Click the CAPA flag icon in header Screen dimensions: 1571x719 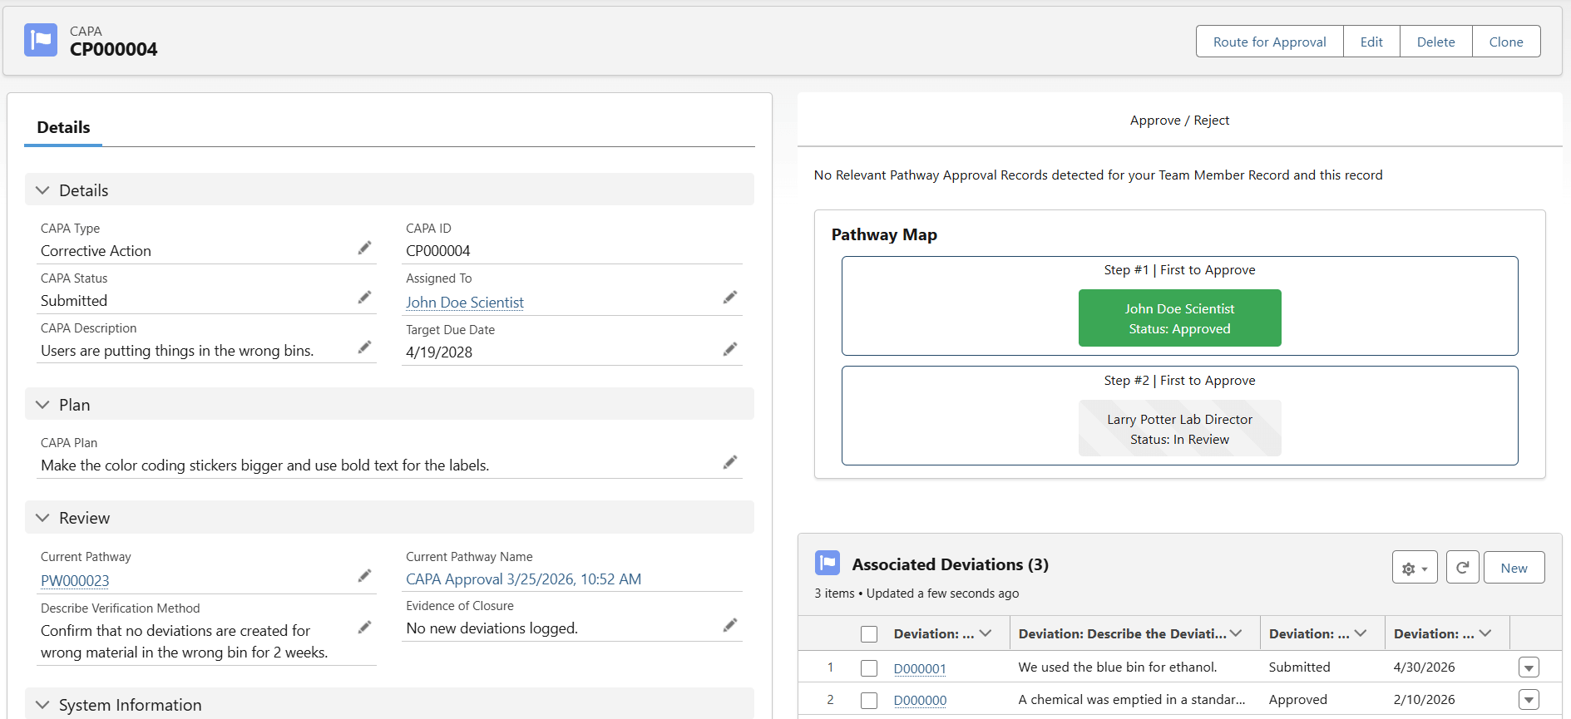[x=41, y=40]
